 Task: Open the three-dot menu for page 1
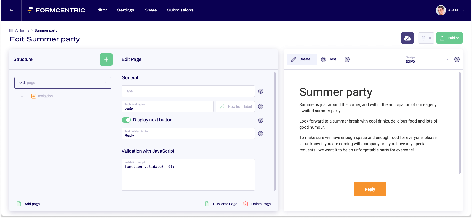(x=107, y=83)
